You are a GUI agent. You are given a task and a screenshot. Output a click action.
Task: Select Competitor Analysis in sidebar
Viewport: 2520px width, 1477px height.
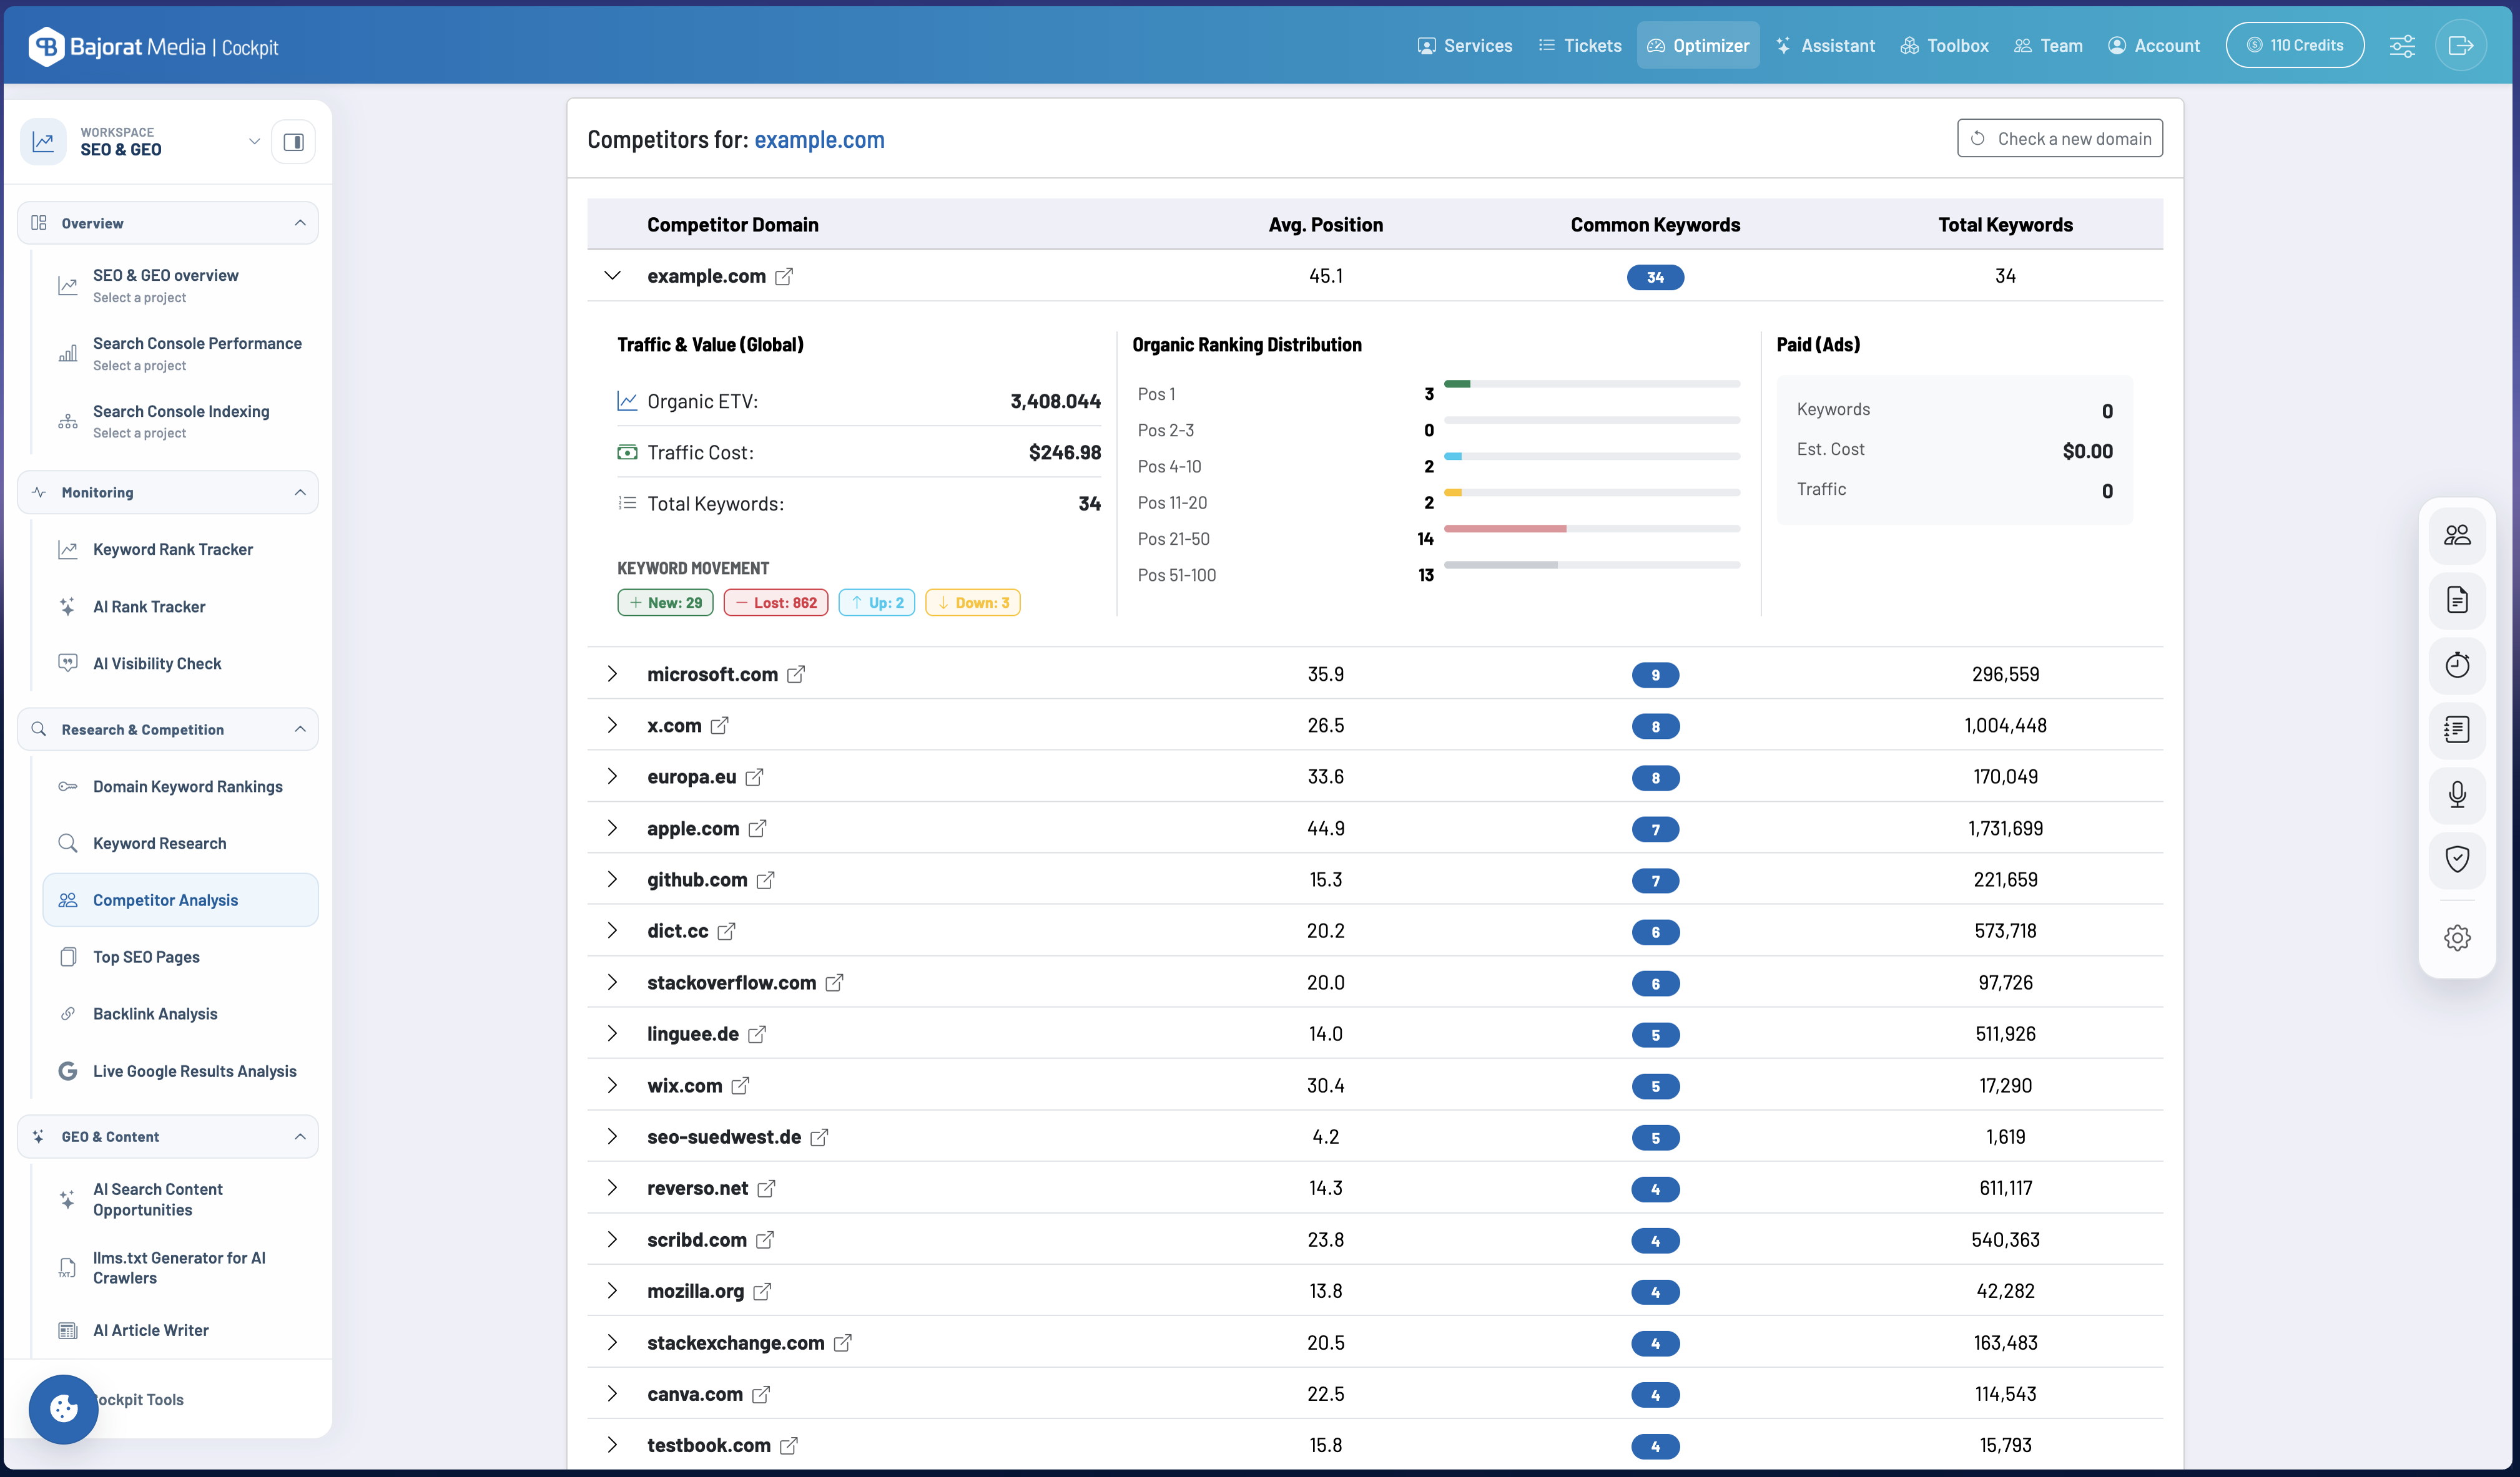pyautogui.click(x=180, y=900)
